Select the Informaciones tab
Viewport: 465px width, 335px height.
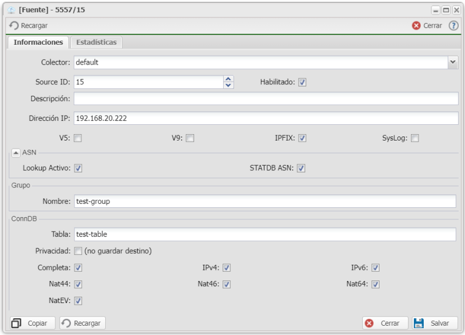pyautogui.click(x=38, y=42)
